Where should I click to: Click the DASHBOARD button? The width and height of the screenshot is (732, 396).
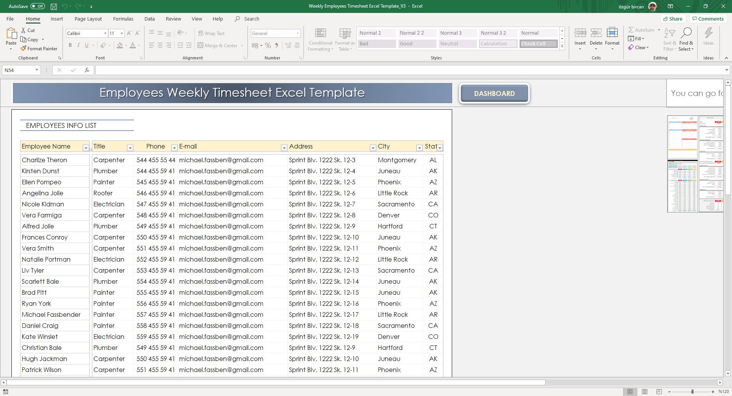(x=494, y=93)
